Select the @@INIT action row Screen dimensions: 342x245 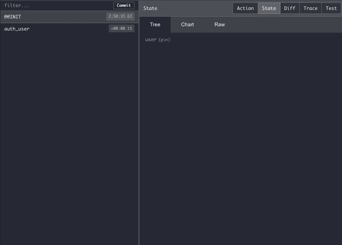[x=69, y=17]
